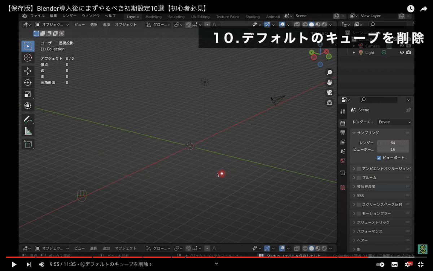Open the Object properties tab (archive box icon)
Viewport: 433px width, 271px height.
coord(343,173)
